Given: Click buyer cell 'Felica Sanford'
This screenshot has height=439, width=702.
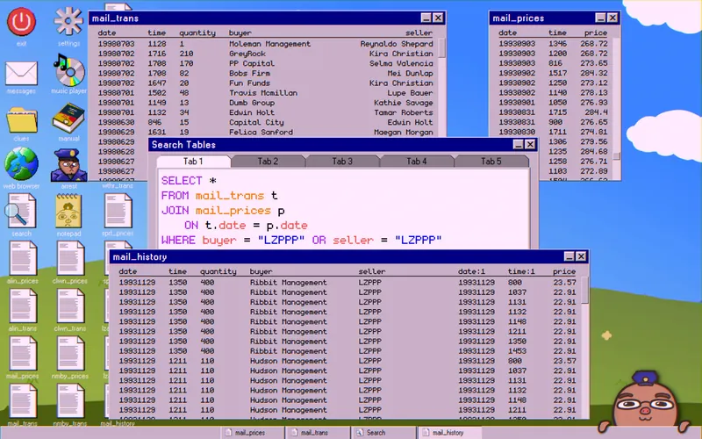Looking at the screenshot, I should (x=261, y=133).
